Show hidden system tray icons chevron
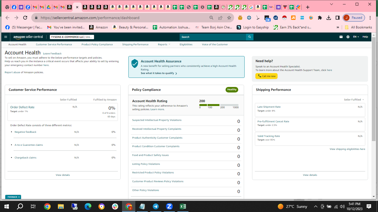This screenshot has width=378, height=212. click(315, 206)
